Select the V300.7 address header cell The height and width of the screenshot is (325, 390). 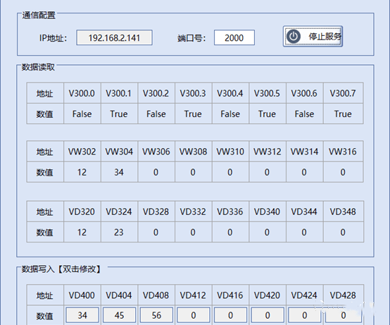point(343,93)
